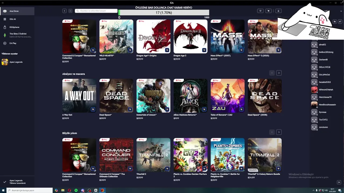Open File Explorer from the taskbar

[63, 190]
